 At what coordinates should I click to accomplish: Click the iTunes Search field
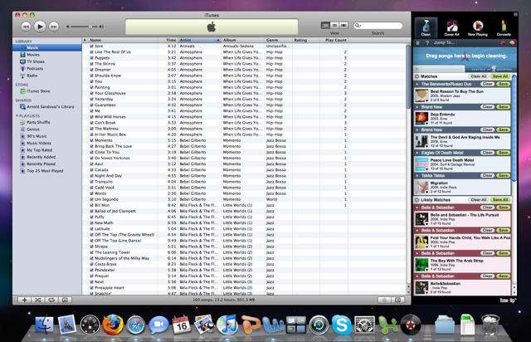pos(378,27)
